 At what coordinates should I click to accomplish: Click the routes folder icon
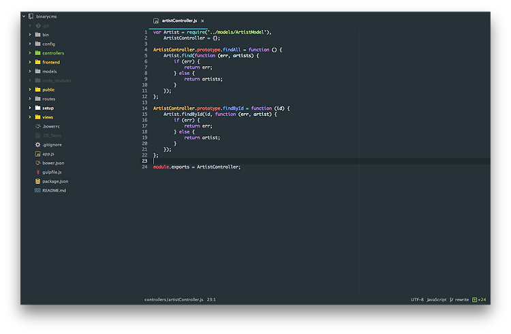(x=37, y=99)
